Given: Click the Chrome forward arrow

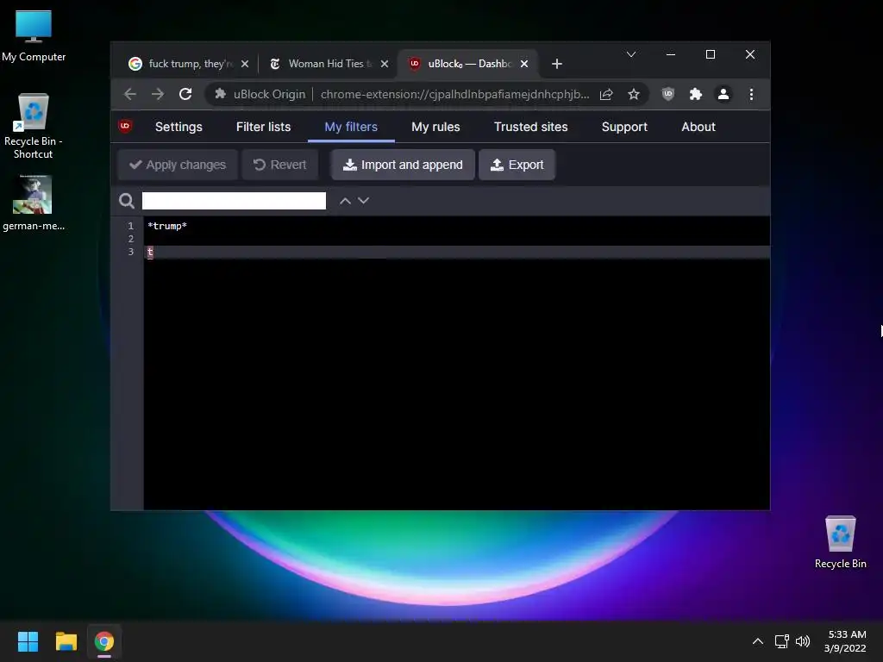Looking at the screenshot, I should coord(158,94).
